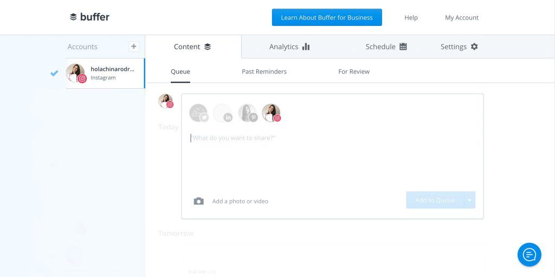Switch to Past Reminders sub-tab
Viewport: 555px width, 277px height.
click(x=264, y=72)
